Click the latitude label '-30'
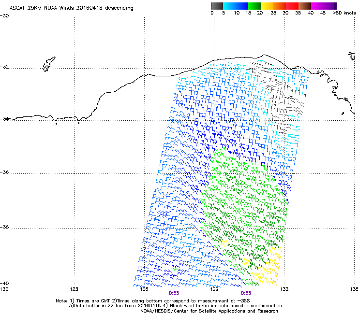This screenshot has width=358, height=314. [4, 16]
